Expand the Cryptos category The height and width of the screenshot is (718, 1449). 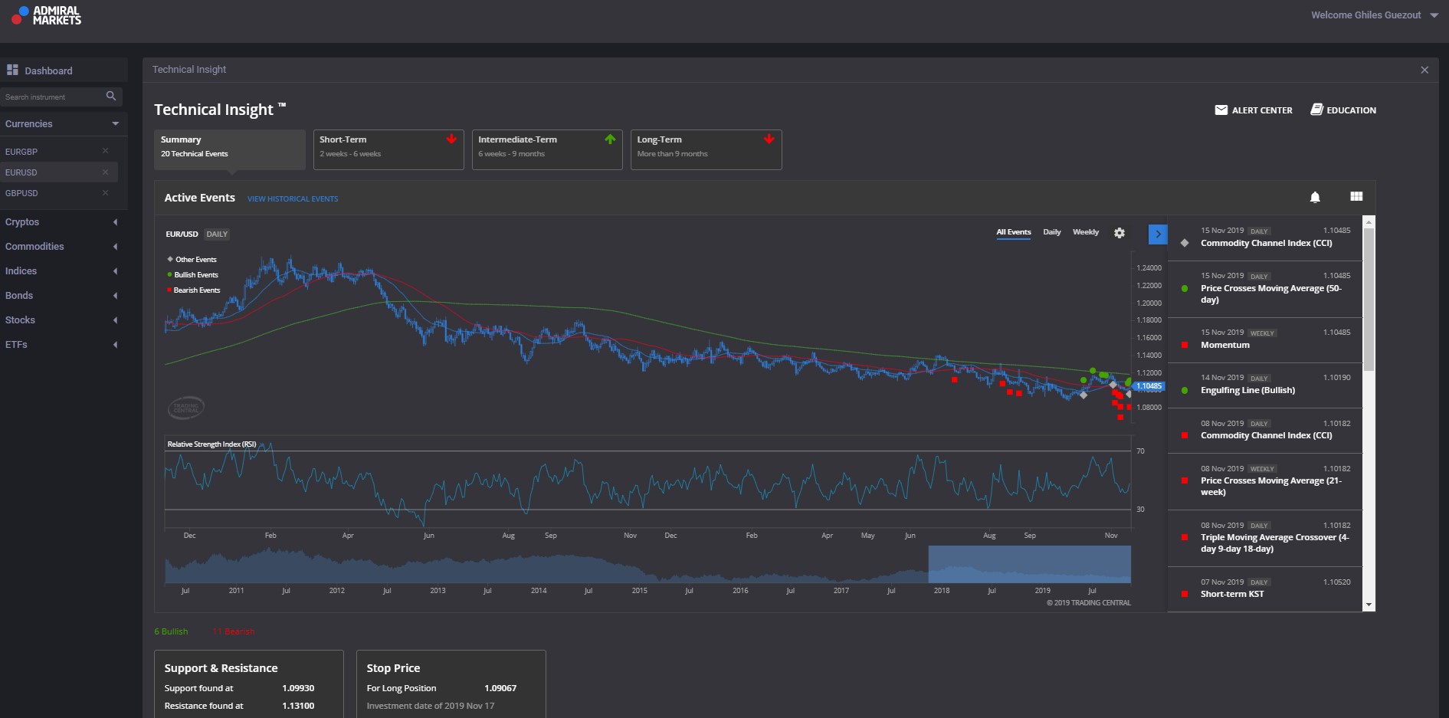(61, 221)
